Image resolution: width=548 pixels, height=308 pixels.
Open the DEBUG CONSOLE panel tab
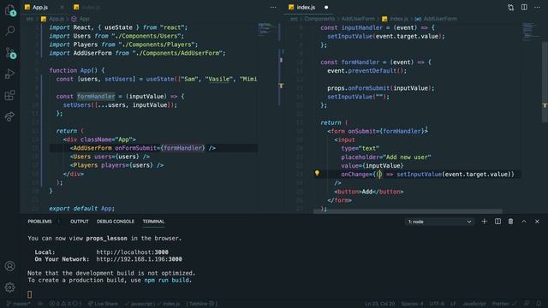tap(116, 222)
